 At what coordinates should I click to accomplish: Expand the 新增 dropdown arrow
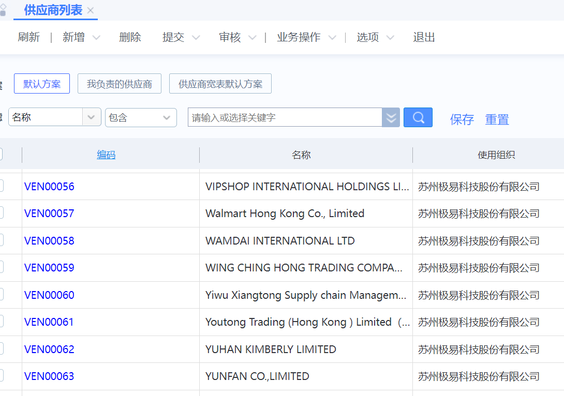96,37
